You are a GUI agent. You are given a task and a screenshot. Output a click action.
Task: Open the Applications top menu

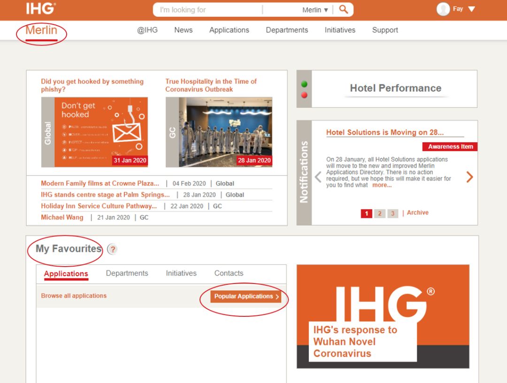pyautogui.click(x=229, y=30)
